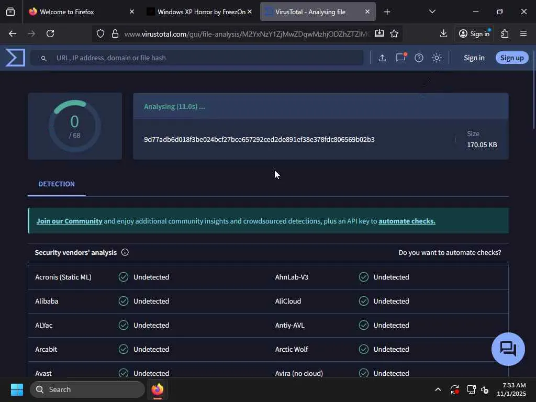The width and height of the screenshot is (536, 402).
Task: Toggle VirusTotal light/dark theme
Action: tap(437, 58)
